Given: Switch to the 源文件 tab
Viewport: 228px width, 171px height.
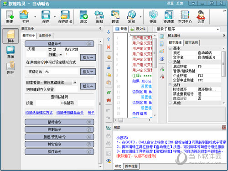Looking at the screenshot, I should coord(139,29).
